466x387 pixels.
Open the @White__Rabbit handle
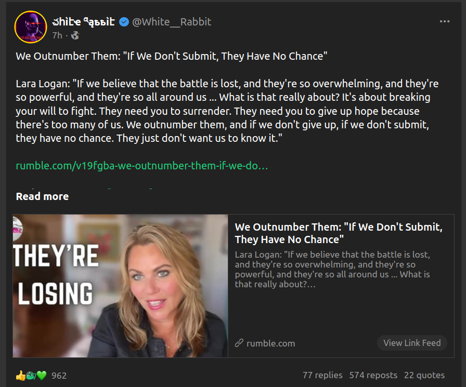pyautogui.click(x=172, y=22)
